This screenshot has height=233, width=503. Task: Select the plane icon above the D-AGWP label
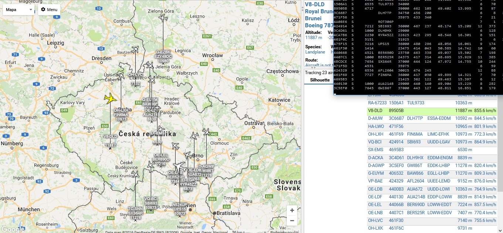[206, 132]
